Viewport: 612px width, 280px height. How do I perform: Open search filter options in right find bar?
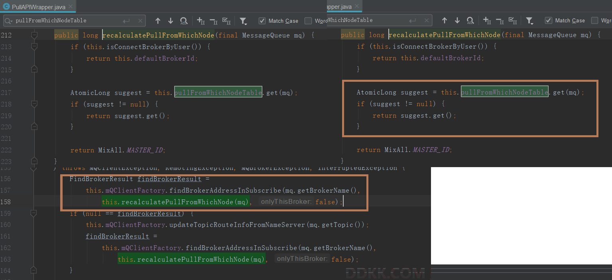[529, 20]
